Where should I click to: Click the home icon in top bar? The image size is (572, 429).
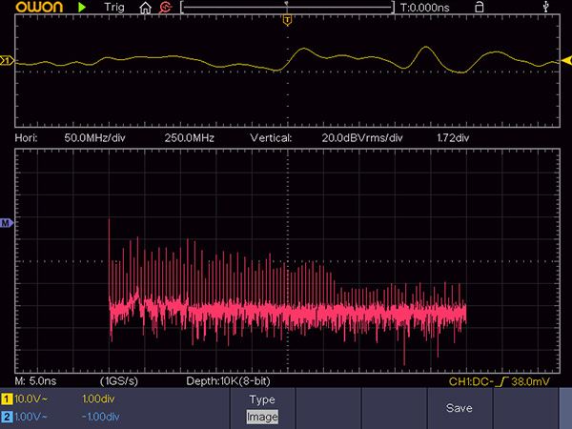[x=145, y=8]
